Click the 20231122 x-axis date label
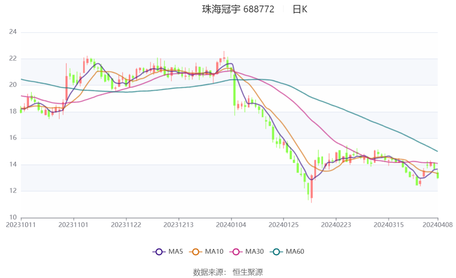The height and width of the screenshot is (278, 456). click(126, 225)
